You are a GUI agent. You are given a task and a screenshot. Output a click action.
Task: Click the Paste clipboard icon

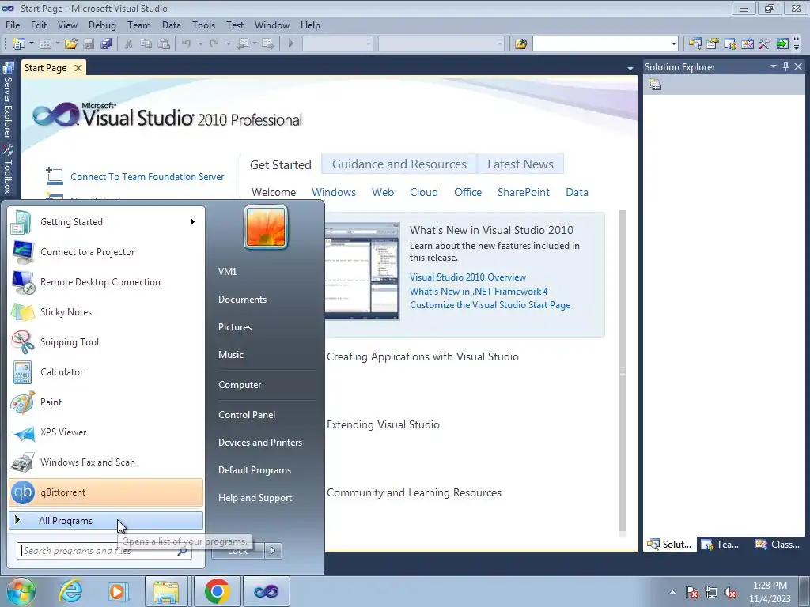(164, 44)
